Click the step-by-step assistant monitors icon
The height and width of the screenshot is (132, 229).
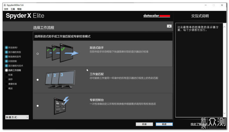click(x=62, y=53)
